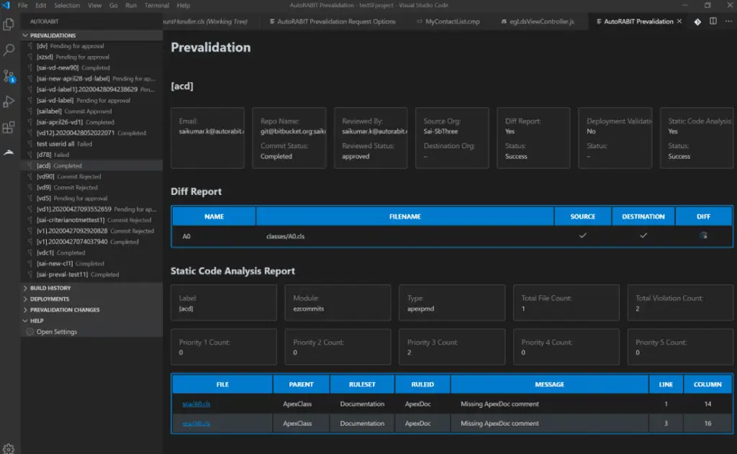Image resolution: width=737 pixels, height=454 pixels.
Task: Open AutoRABIT view in activity bar
Action: (x=9, y=153)
